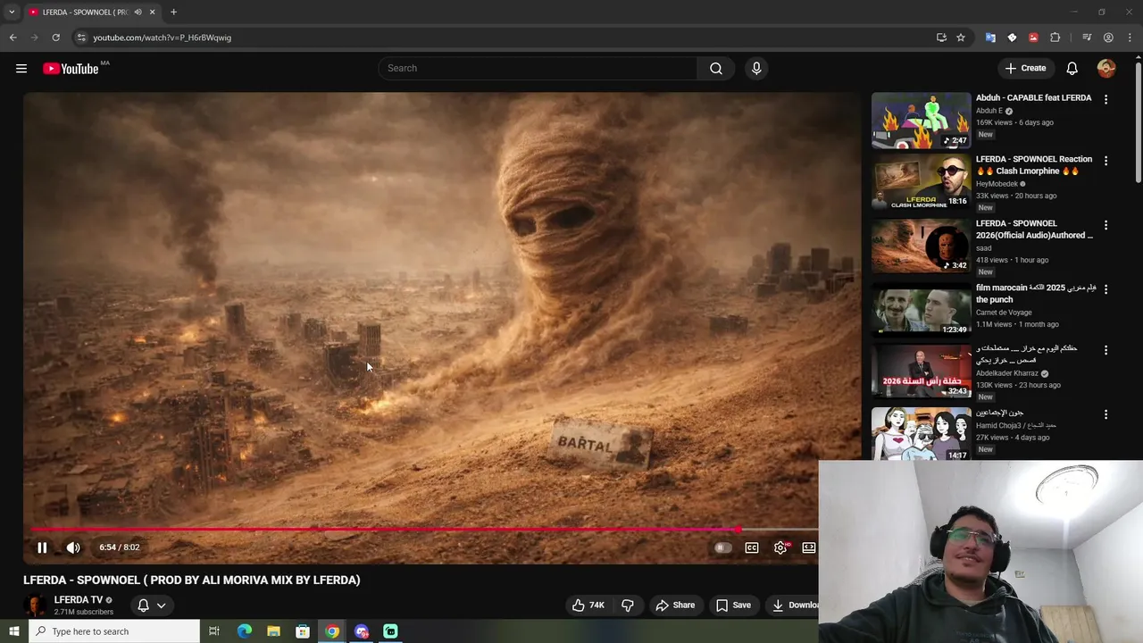This screenshot has width=1143, height=643.
Task: Dislike the video
Action: click(628, 605)
